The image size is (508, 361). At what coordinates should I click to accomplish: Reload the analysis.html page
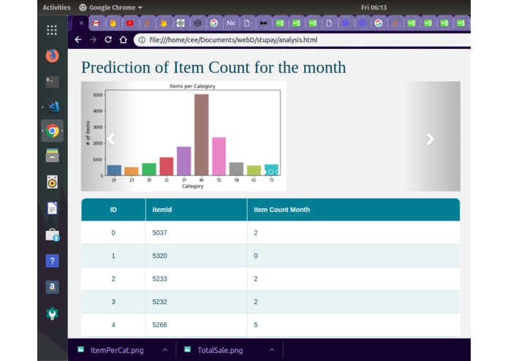click(108, 39)
